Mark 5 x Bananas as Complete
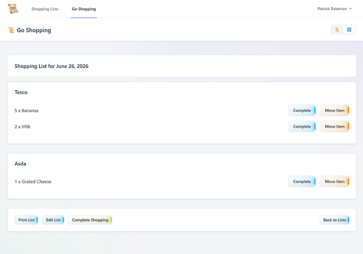 click(302, 110)
